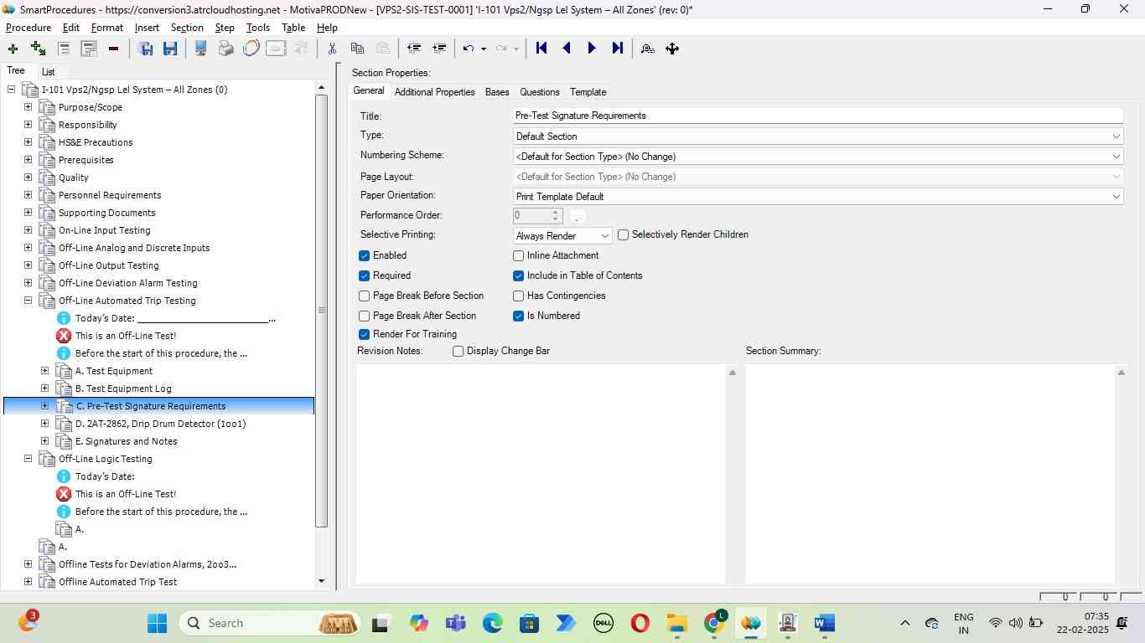Click the Title input field
The height and width of the screenshot is (643, 1145).
point(817,116)
